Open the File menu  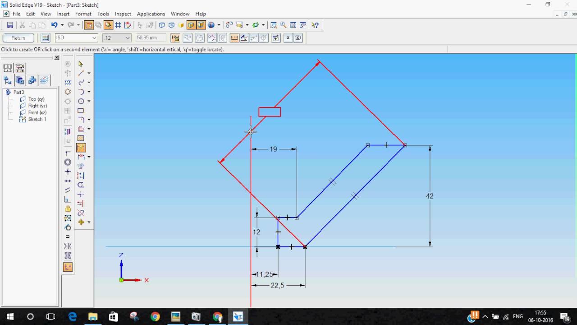click(x=16, y=14)
